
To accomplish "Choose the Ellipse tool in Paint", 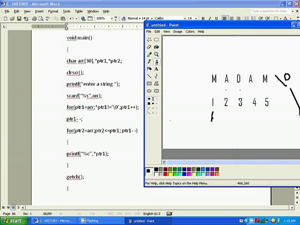I will (x=149, y=91).
